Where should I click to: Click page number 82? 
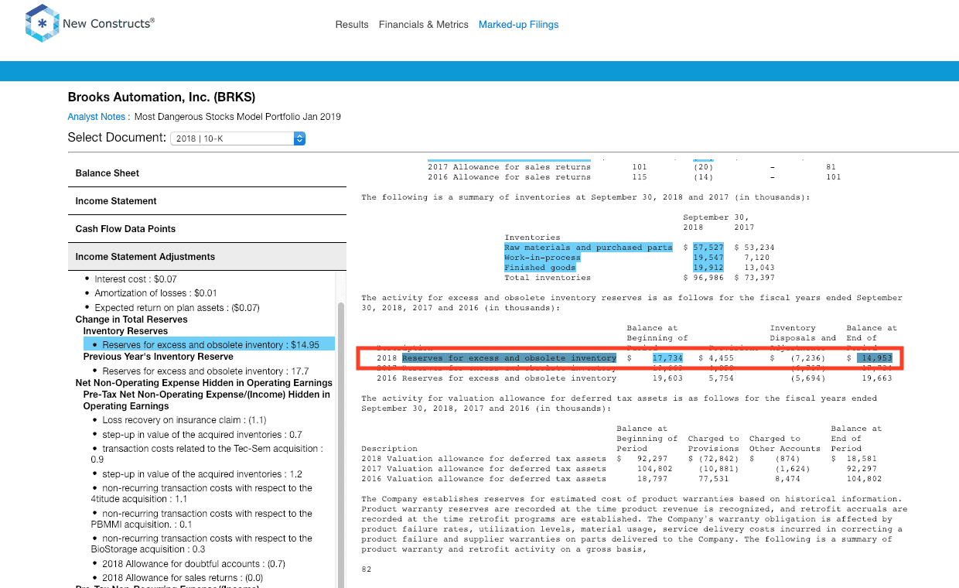click(x=367, y=569)
